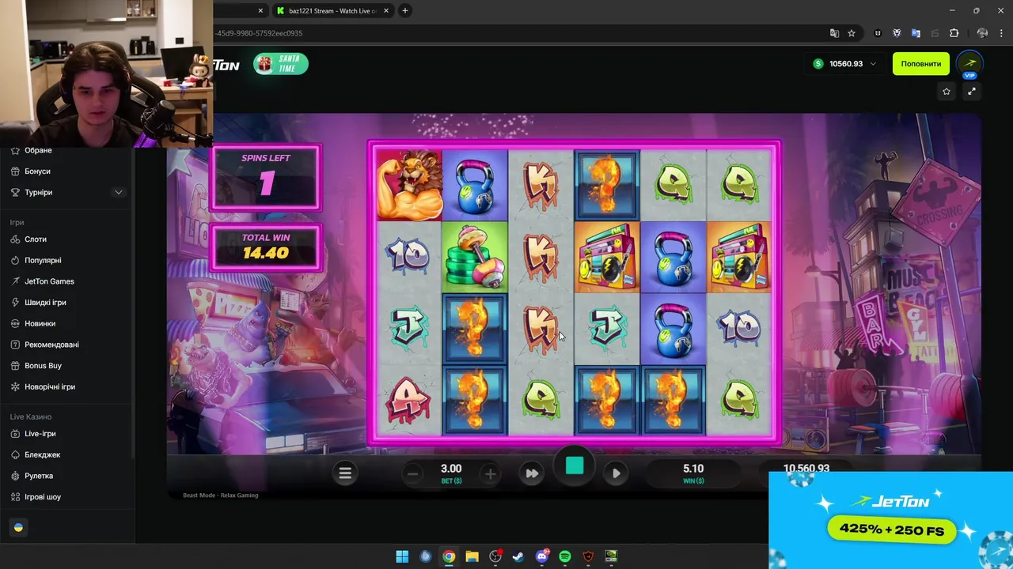Open a new browser tab
1013x569 pixels.
tap(405, 11)
